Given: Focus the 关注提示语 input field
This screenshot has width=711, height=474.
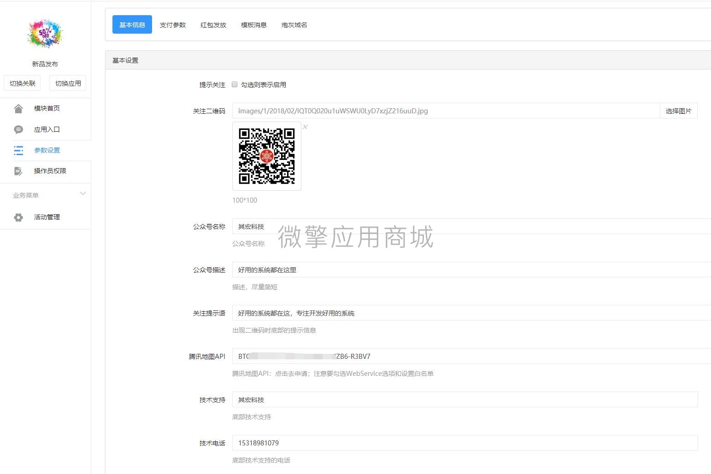Looking at the screenshot, I should click(x=471, y=313).
